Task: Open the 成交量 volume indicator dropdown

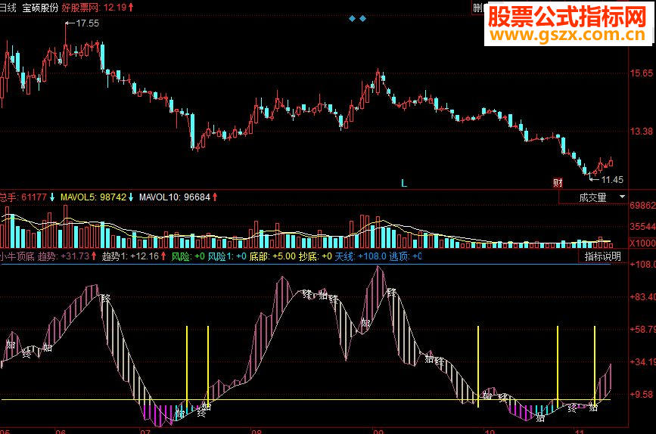Action: [593, 197]
